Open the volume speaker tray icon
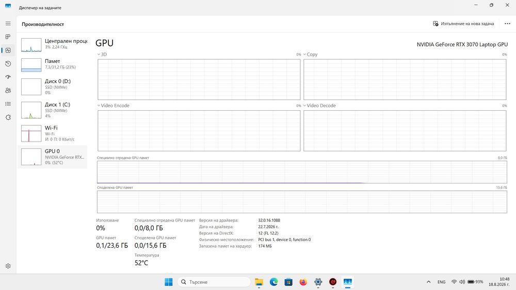This screenshot has width=516, height=290. pos(462,282)
